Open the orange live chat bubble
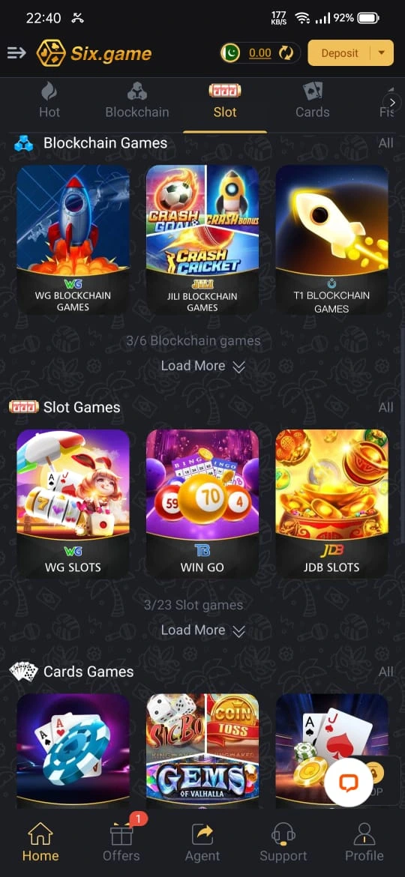This screenshot has width=405, height=877. pos(349,781)
